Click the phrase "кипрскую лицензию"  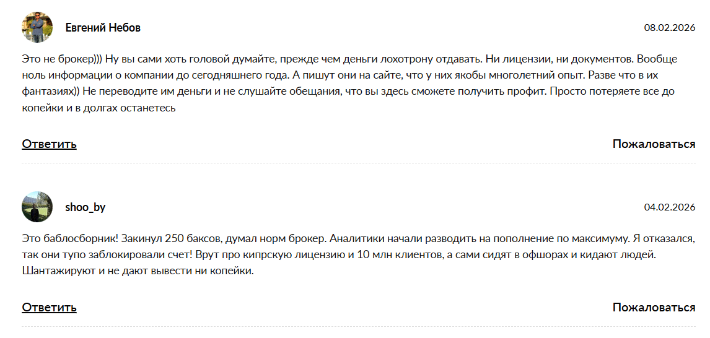coord(282,254)
